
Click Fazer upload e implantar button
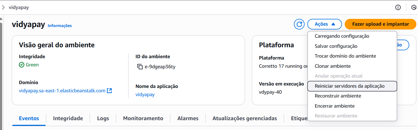381,24
